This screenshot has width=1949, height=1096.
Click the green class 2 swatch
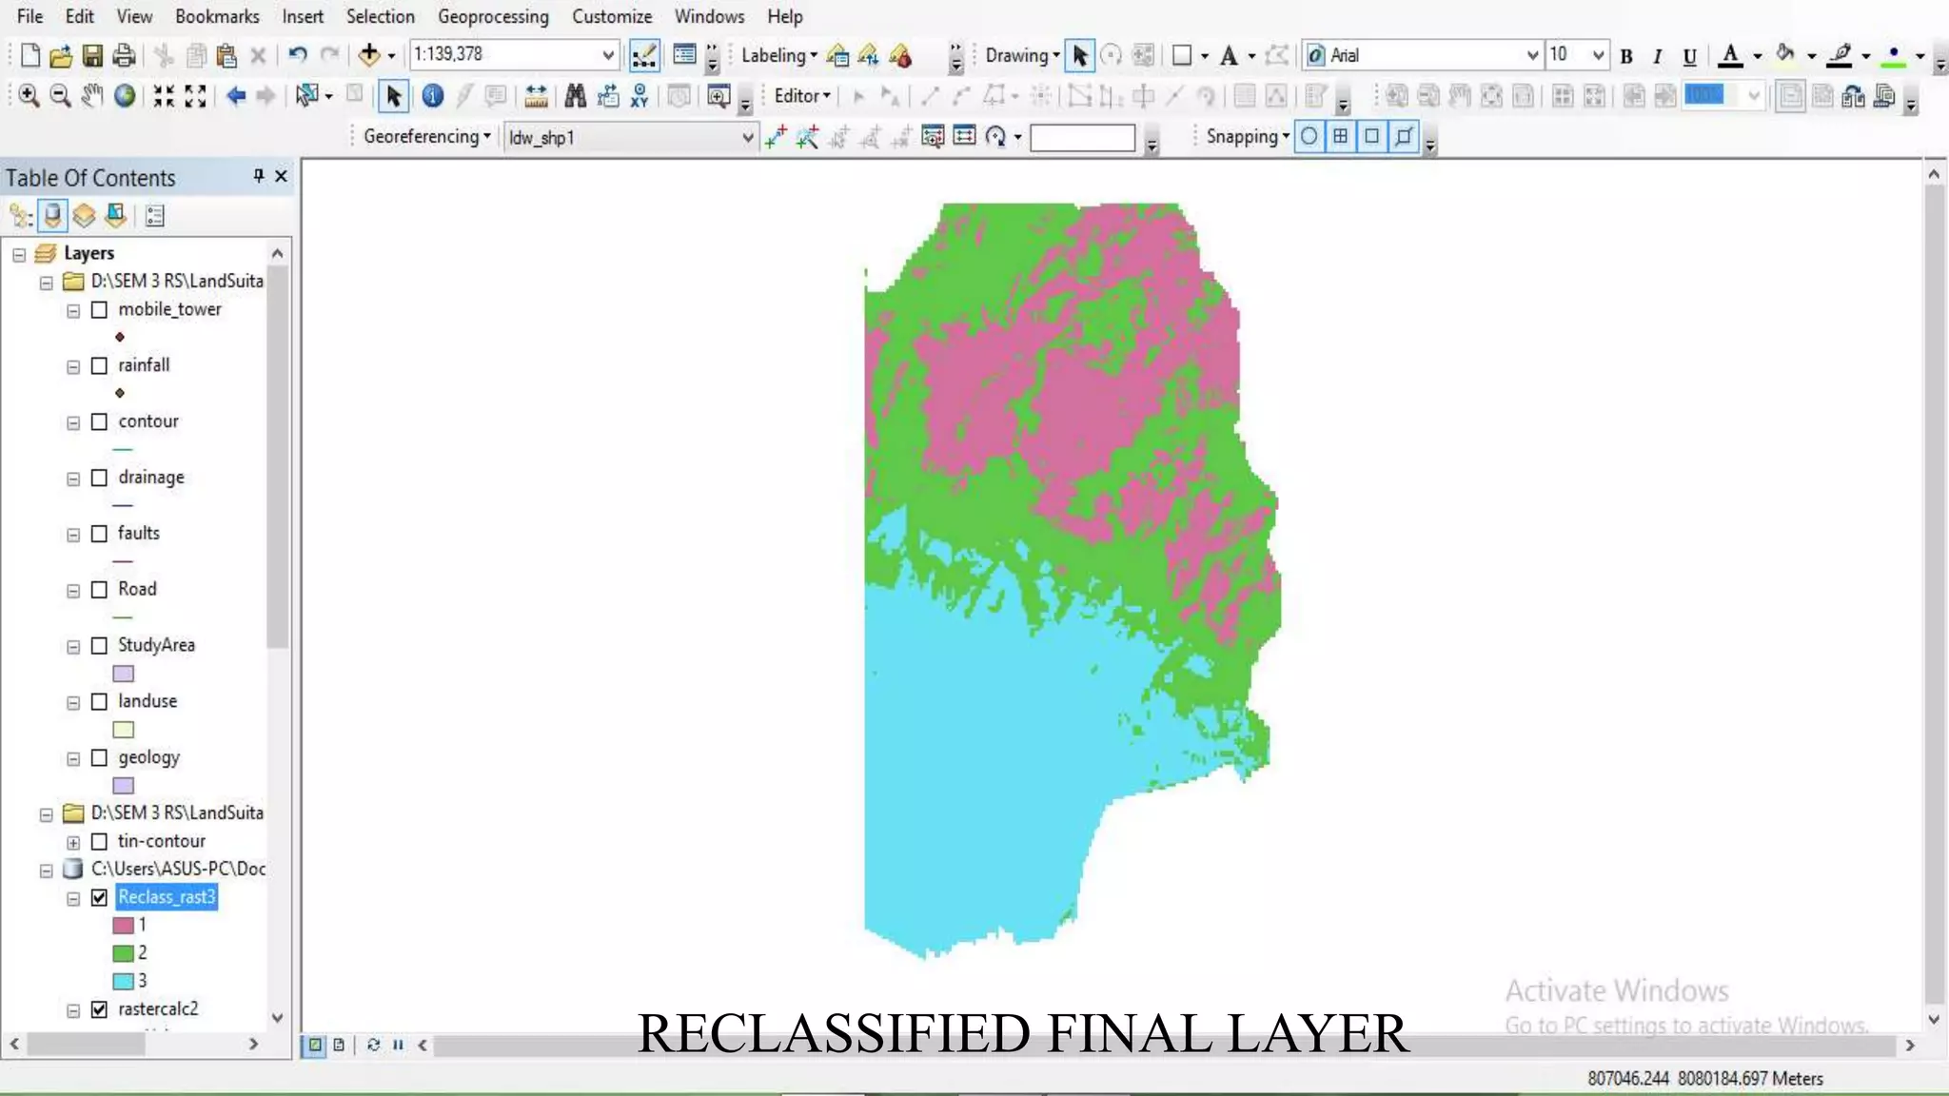pyautogui.click(x=123, y=953)
